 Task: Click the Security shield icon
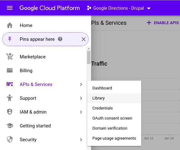[x=10, y=139]
